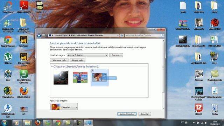Select the Hino do cruzeiro WMA file
This screenshot has height=126, width=224.
[215, 92]
